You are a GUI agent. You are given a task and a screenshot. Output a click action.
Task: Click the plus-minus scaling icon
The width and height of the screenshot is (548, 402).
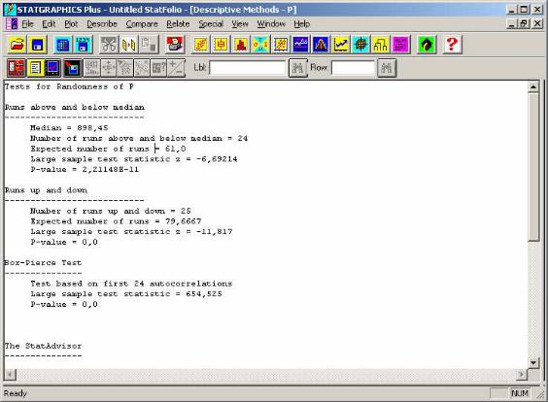tap(176, 68)
